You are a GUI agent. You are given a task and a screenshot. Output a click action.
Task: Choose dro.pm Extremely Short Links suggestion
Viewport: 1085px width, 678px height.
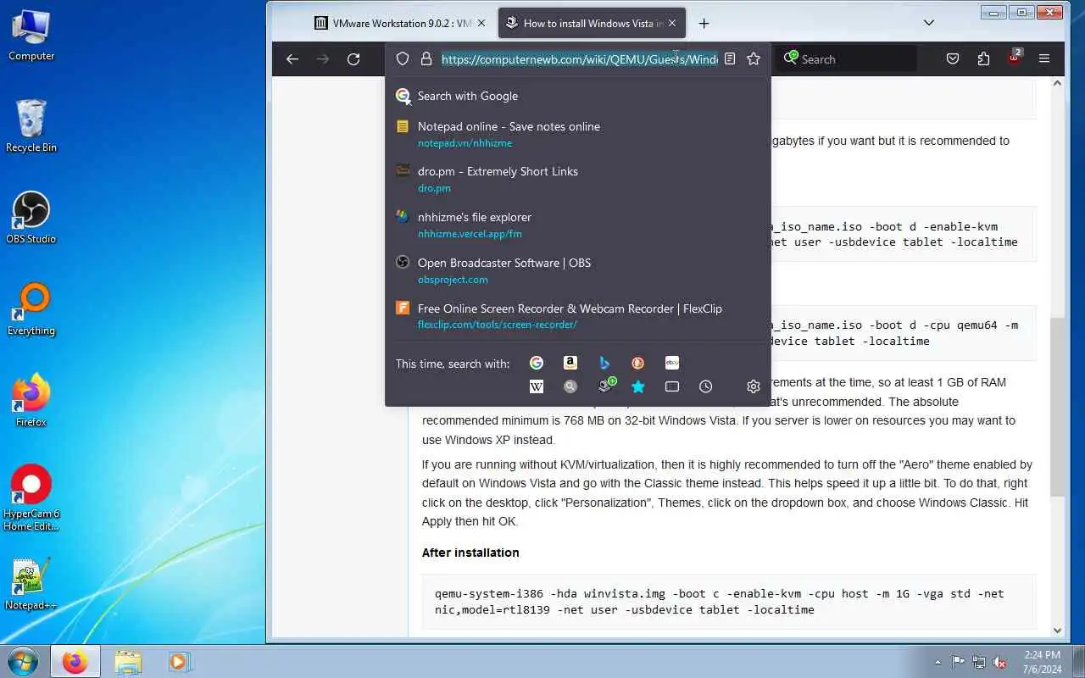click(x=578, y=179)
